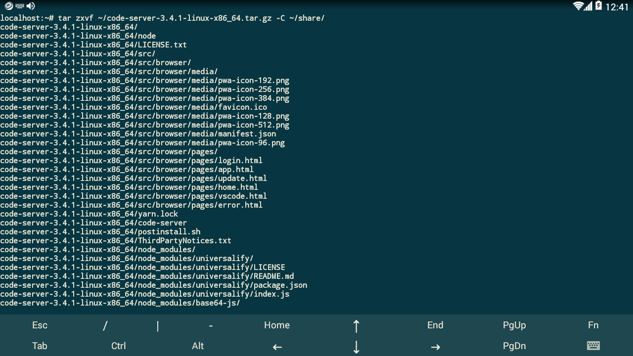Screen dimensions: 633x356
Task: Click the pages/update.html line
Action: point(134,178)
